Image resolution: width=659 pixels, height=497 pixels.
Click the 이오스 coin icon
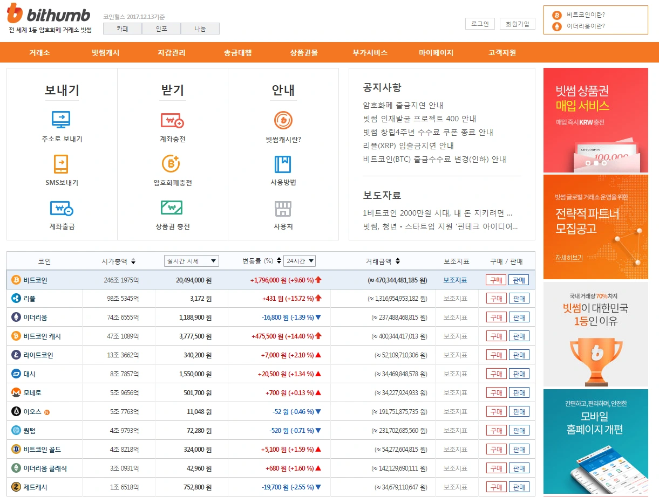[16, 411]
